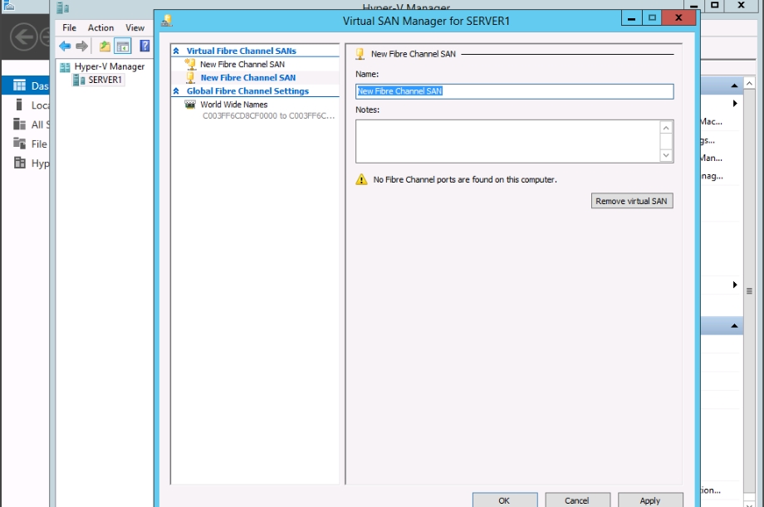764x507 pixels.
Task: Collapse the Global Fibre Channel Settings section
Action: click(176, 91)
